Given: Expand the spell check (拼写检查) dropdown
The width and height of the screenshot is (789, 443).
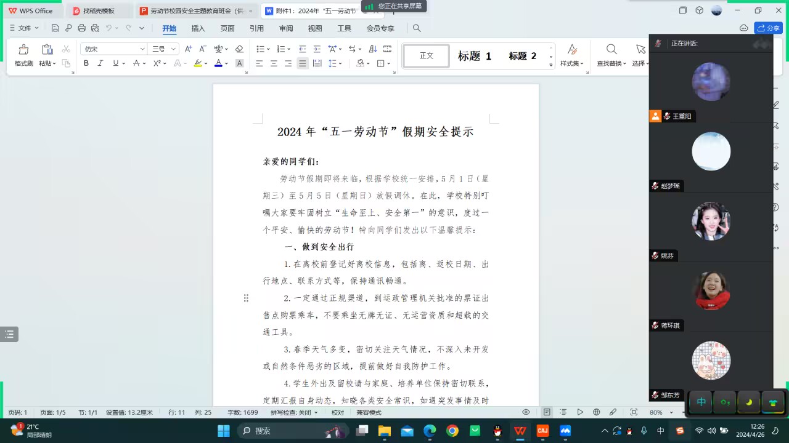Looking at the screenshot, I should (x=295, y=412).
